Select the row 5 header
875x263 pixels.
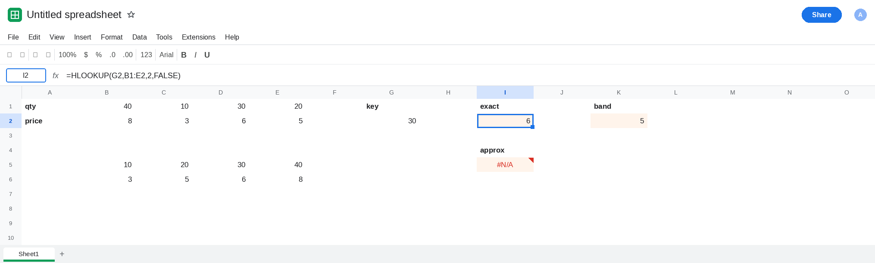click(11, 165)
